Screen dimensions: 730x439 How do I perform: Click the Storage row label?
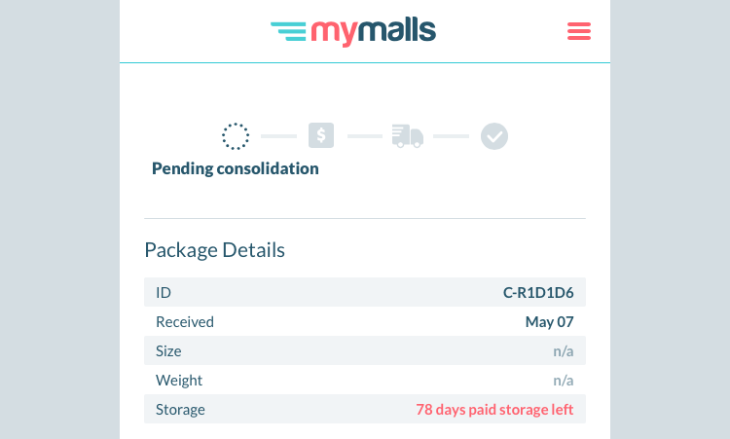click(x=180, y=409)
